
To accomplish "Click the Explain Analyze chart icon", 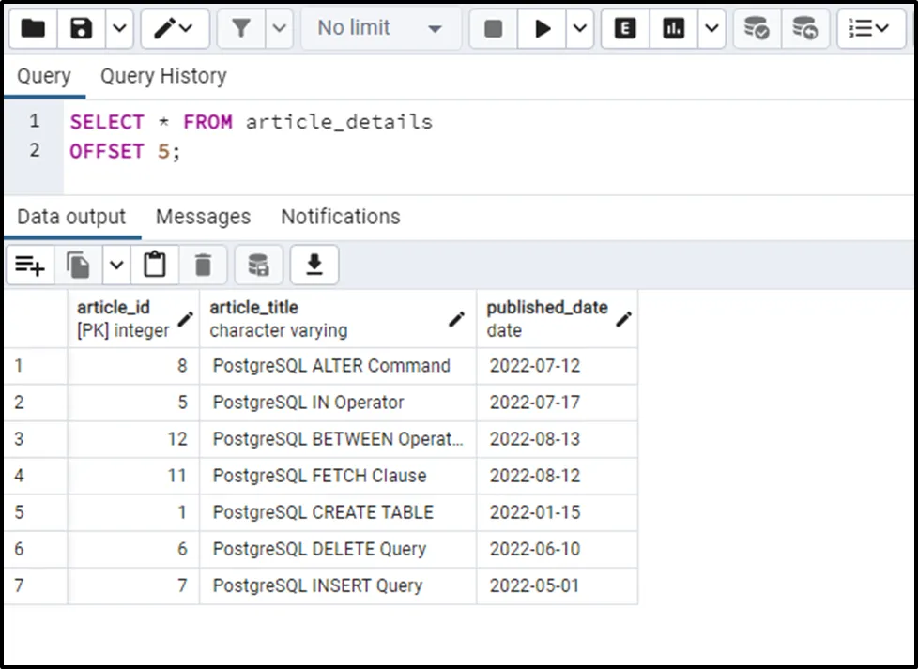I will pos(673,29).
